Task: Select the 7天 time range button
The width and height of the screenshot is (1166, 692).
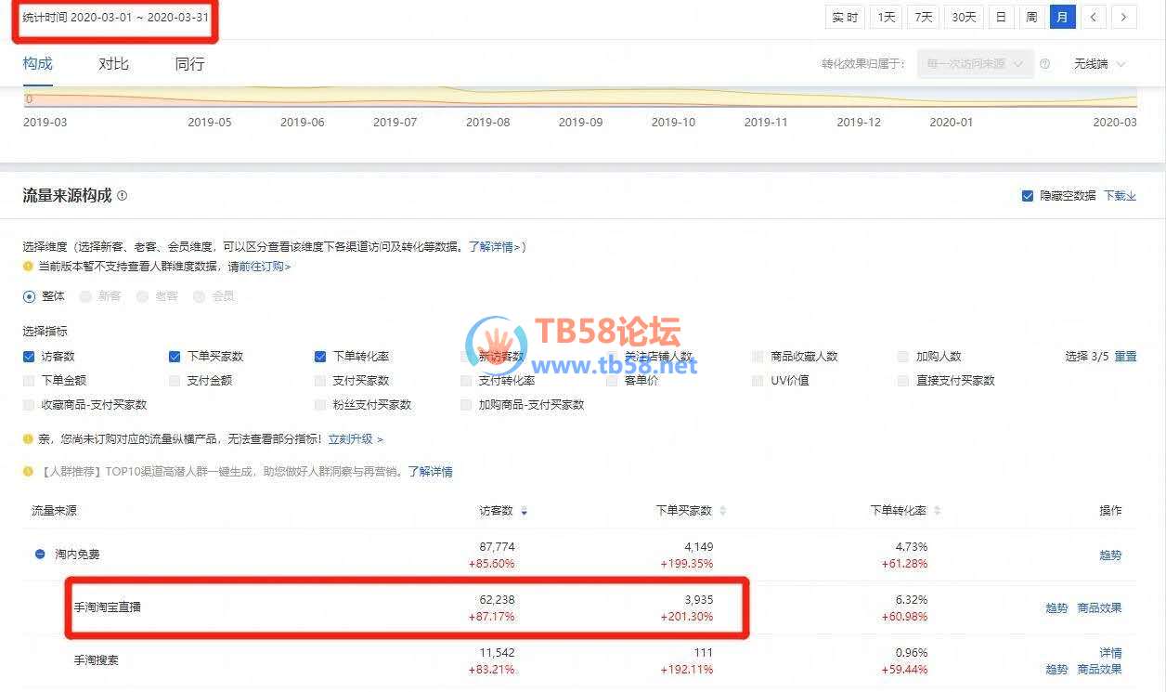Action: tap(924, 17)
